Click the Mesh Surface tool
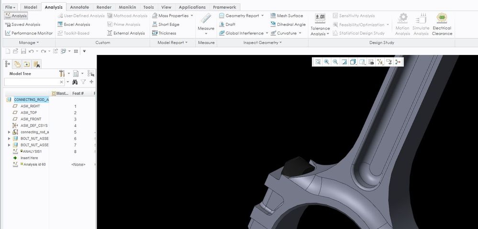Screen dimensions: 478x229 pos(286,16)
